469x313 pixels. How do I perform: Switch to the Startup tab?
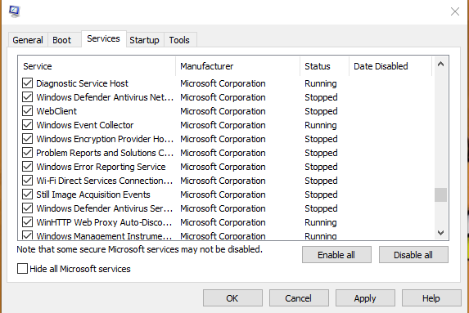coord(145,40)
